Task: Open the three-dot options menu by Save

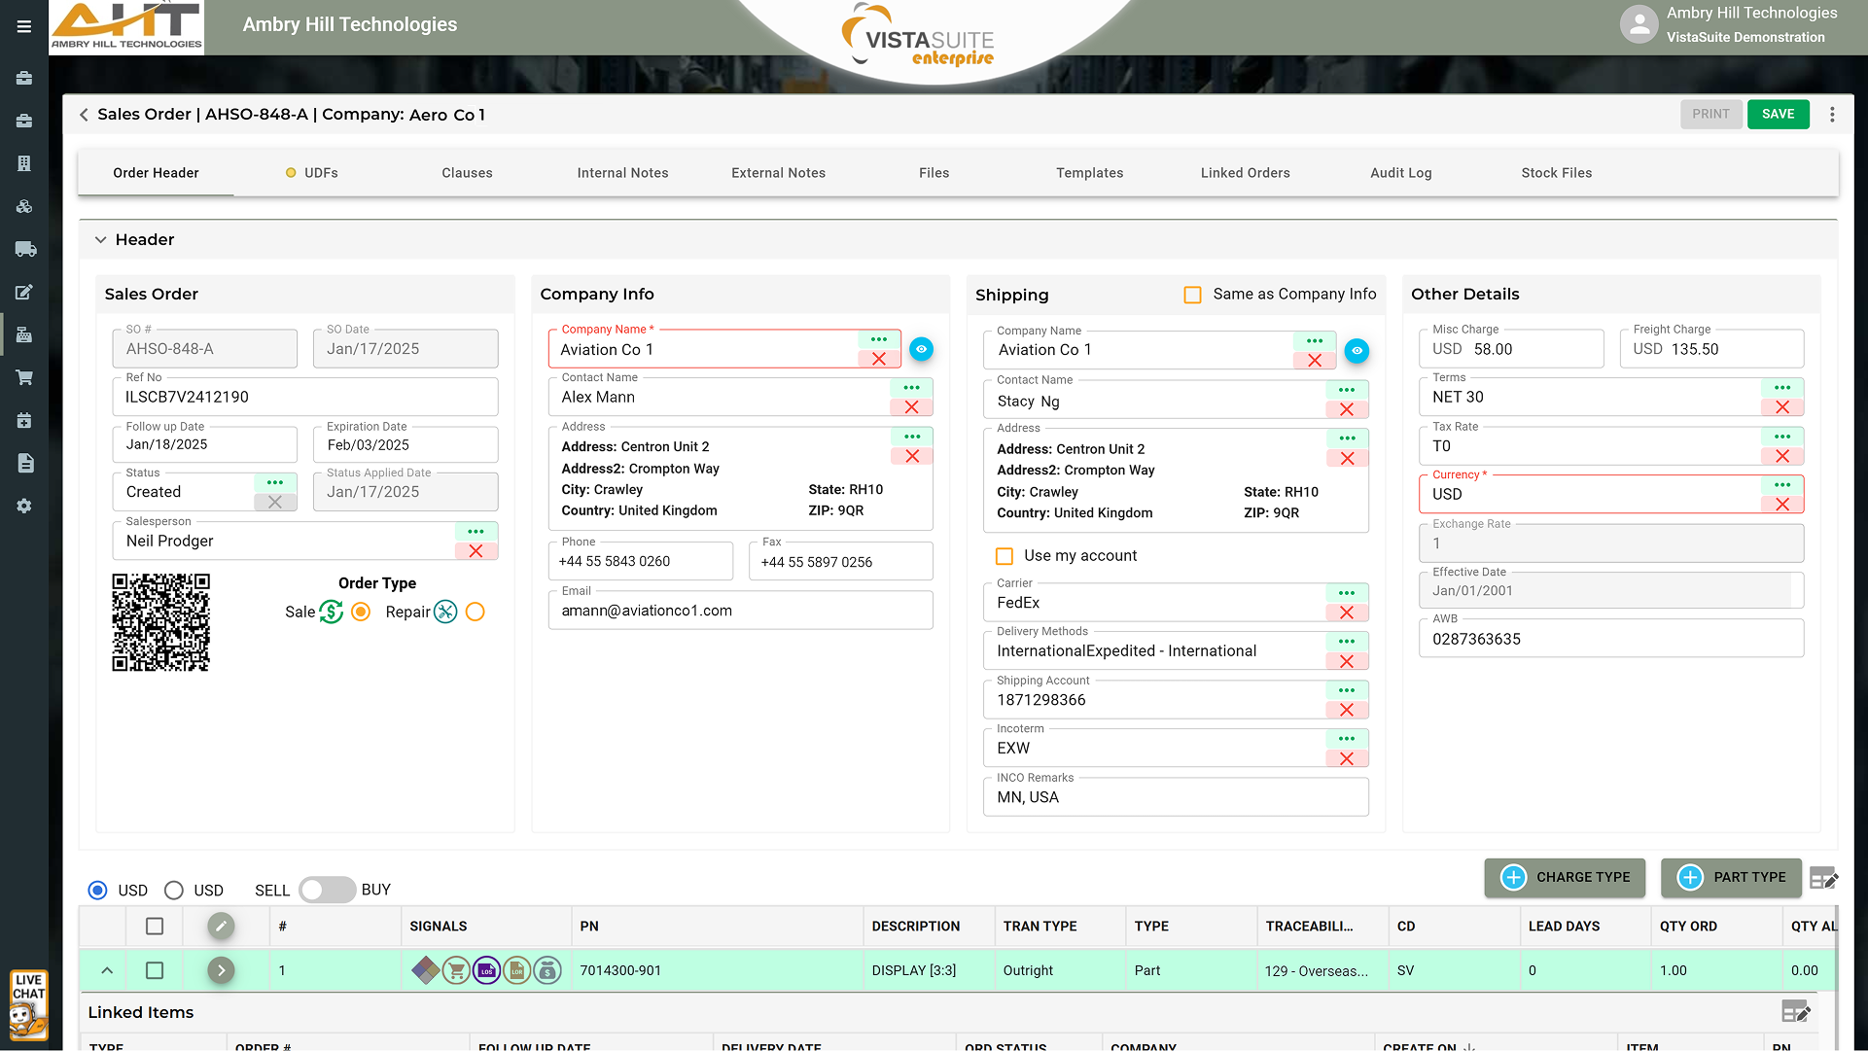Action: coord(1832,115)
